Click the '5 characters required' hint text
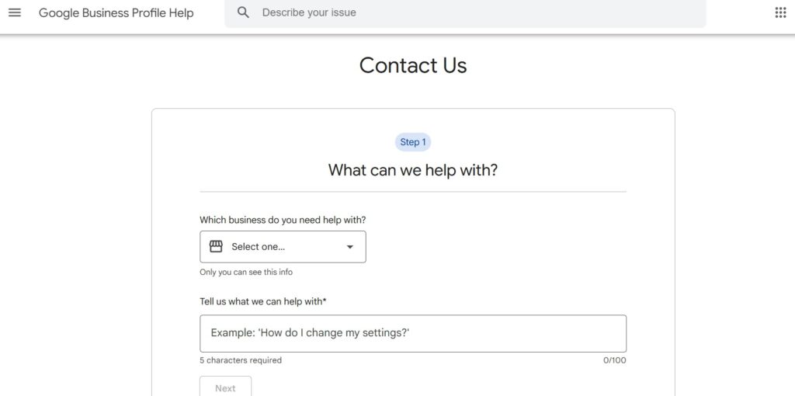795x396 pixels. tap(241, 360)
